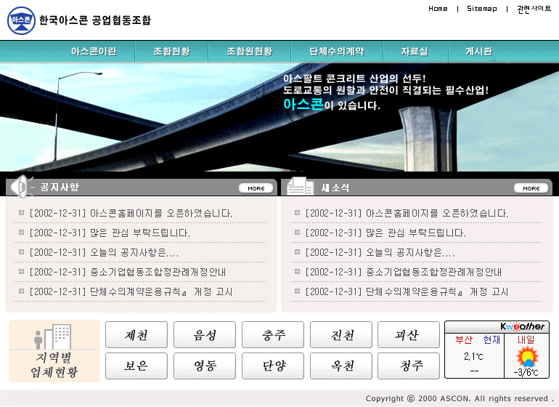Click the building icon above 지역별 업체현황
The image size is (559, 407).
pyautogui.click(x=54, y=337)
